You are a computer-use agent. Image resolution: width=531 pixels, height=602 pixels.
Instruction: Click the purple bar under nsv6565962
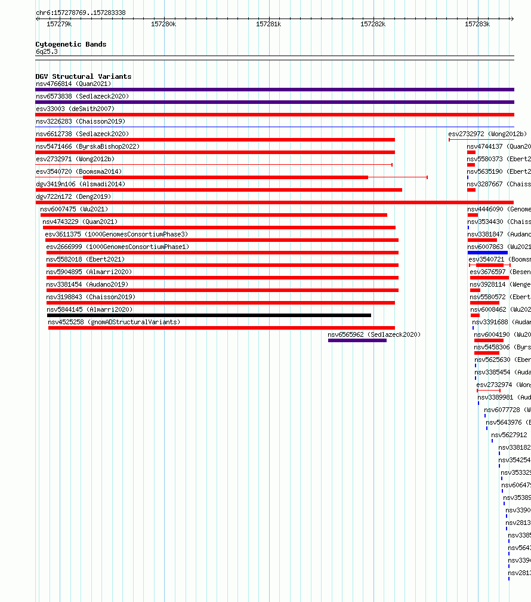coord(357,340)
